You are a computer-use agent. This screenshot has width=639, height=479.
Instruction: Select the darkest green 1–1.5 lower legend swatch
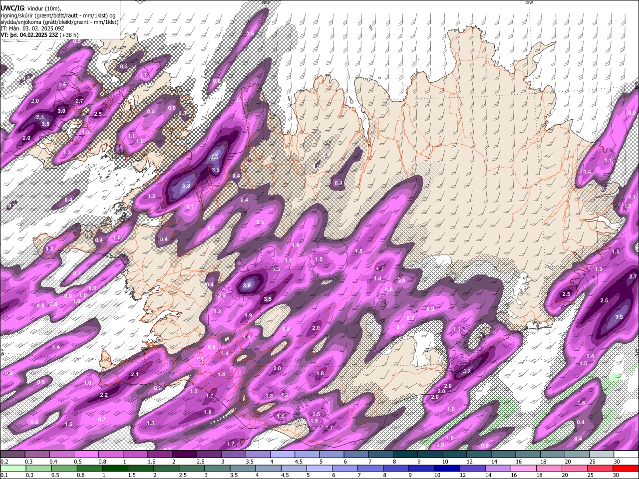(114, 469)
